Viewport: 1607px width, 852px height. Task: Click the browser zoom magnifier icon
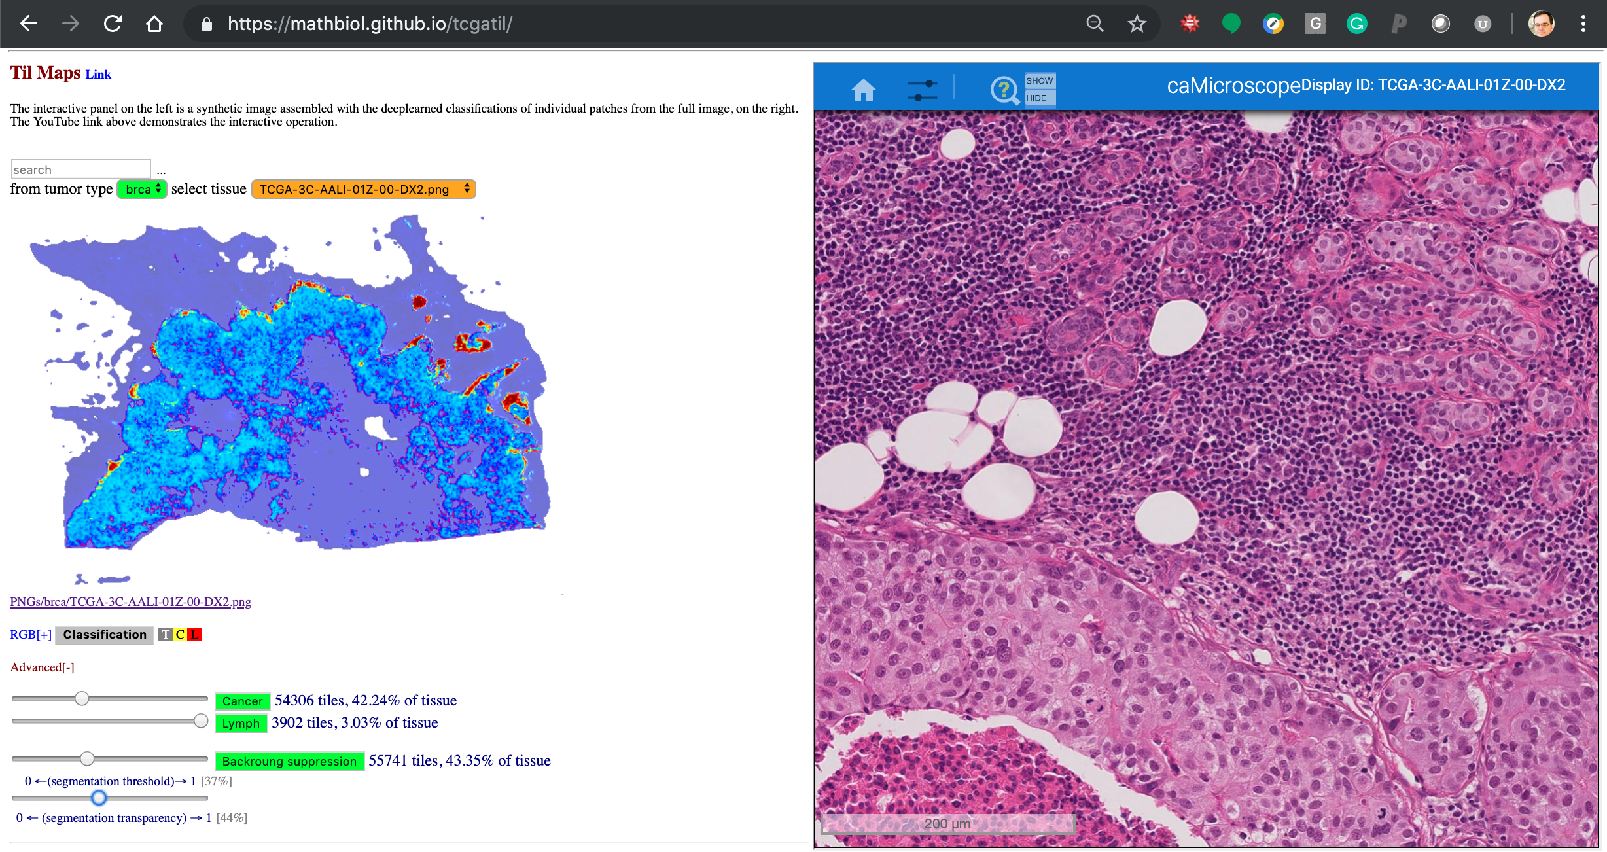point(1095,24)
